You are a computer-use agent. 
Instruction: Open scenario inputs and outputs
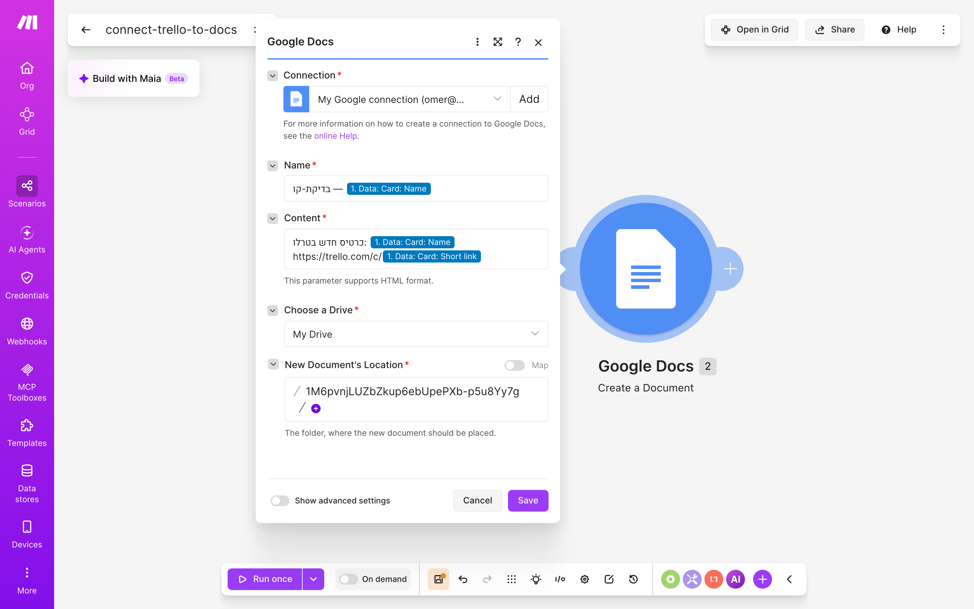coord(560,579)
